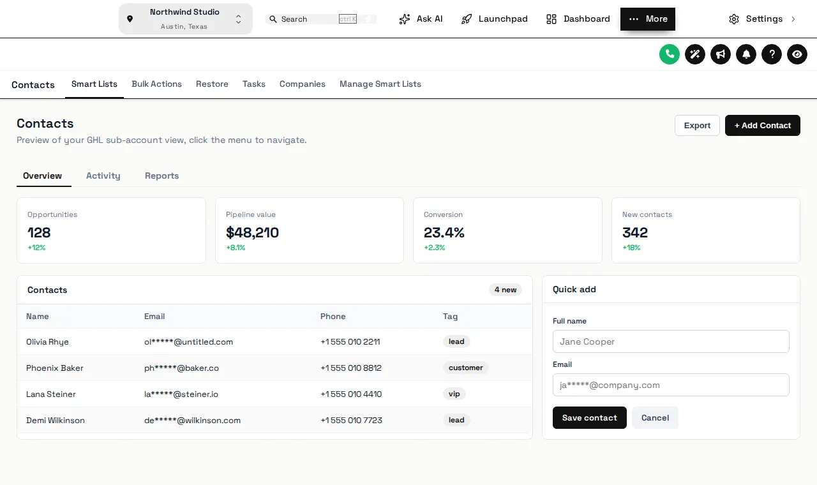Click the Add Contact button
The width and height of the screenshot is (817, 485).
coord(763,126)
